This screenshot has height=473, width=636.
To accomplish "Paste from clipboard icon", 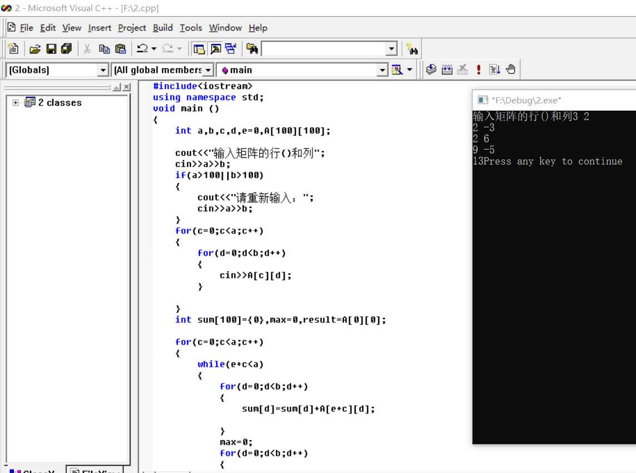I will [121, 49].
